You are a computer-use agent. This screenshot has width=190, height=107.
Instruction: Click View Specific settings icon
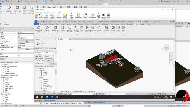[118, 28]
